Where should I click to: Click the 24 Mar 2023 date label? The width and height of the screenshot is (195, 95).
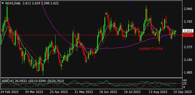[x=34, y=92]
